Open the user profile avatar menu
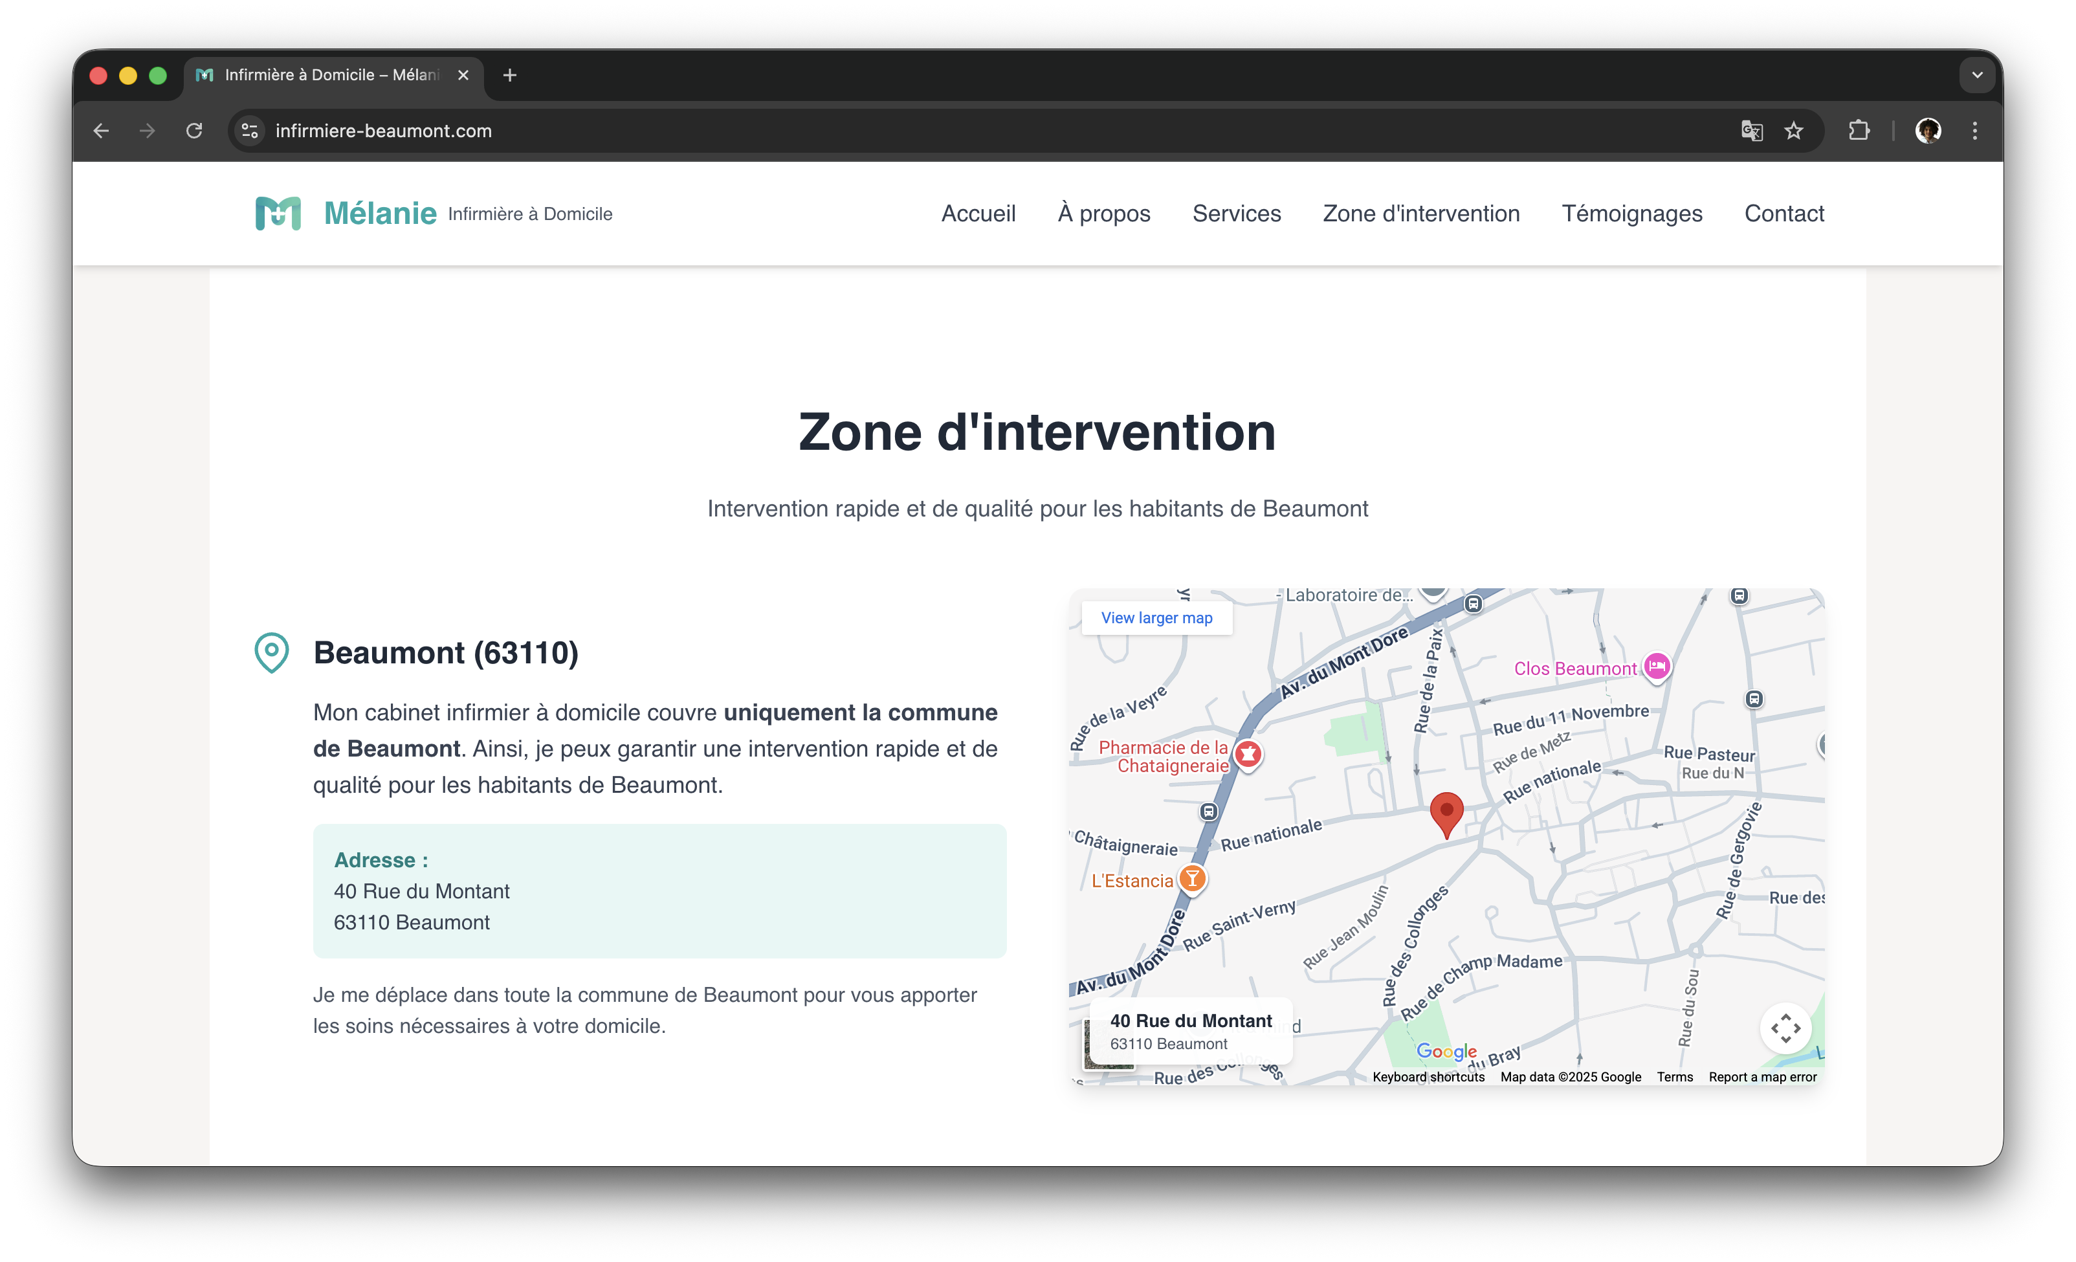 pos(1928,131)
